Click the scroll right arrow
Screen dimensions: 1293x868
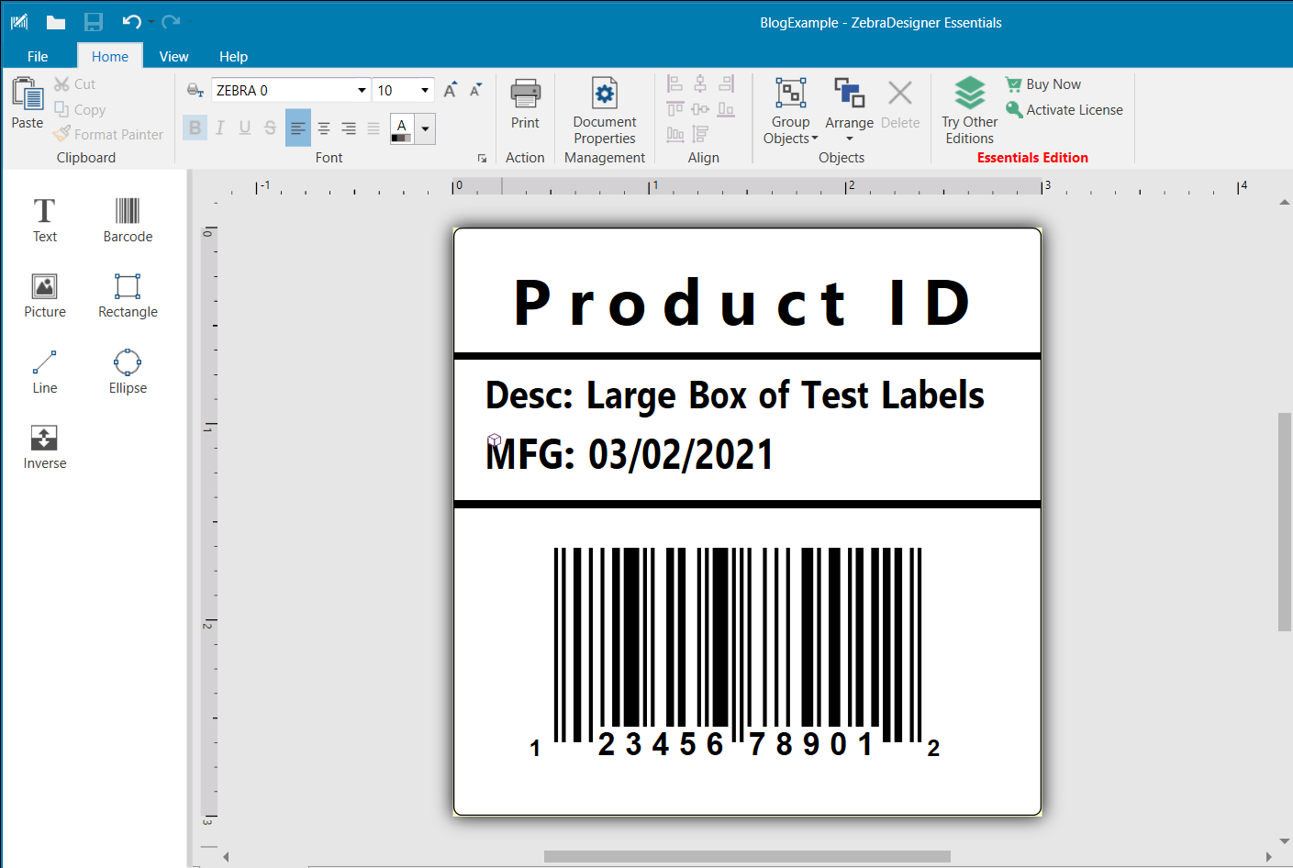tap(1268, 857)
